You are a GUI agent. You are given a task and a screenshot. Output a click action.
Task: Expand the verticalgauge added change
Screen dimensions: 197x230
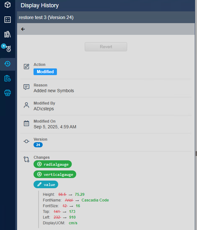coord(55,175)
